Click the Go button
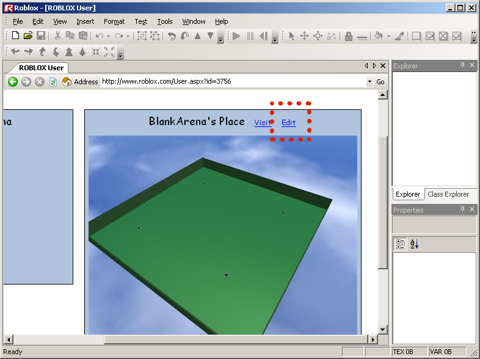480x359 pixels. [380, 82]
